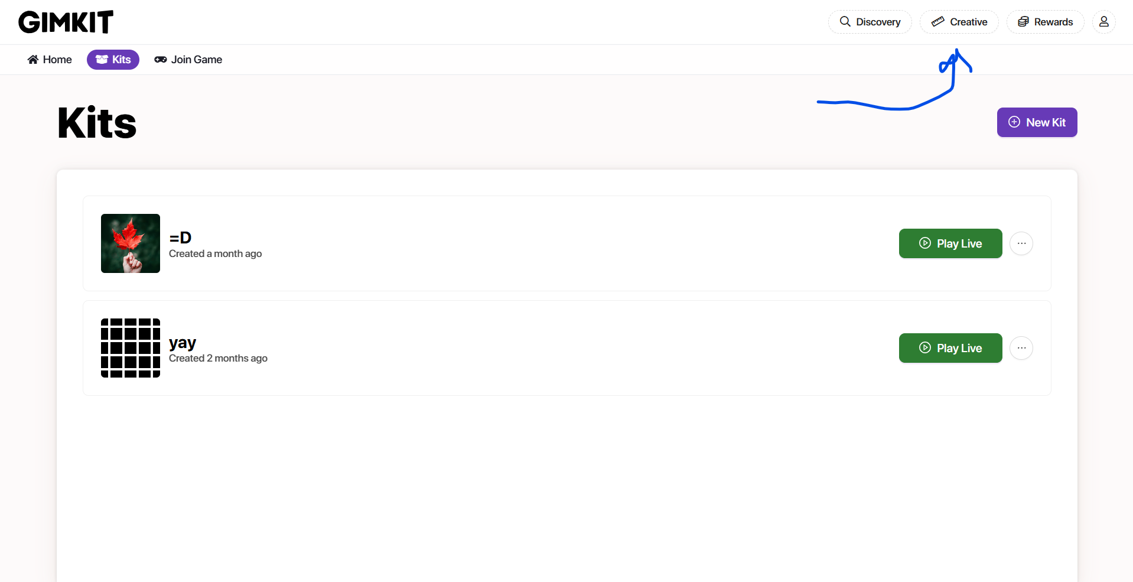Click the Join Game key icon
Viewport: 1133px width, 582px height.
click(160, 59)
